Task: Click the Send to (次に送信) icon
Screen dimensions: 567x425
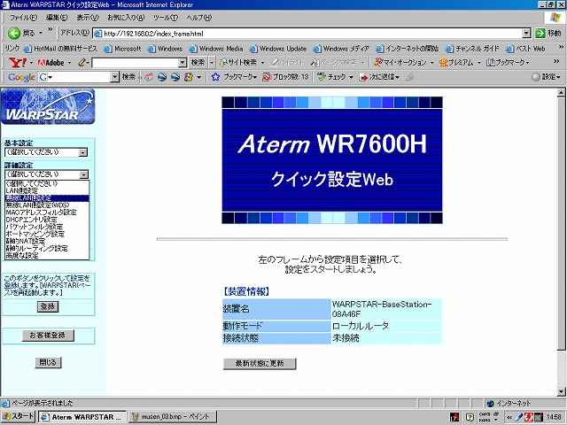Action: coord(363,77)
